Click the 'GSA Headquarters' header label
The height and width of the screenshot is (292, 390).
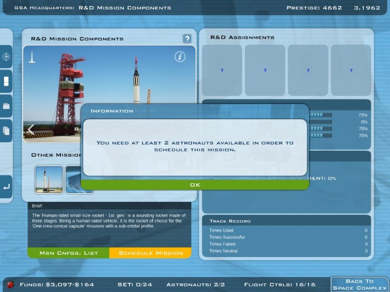tap(44, 8)
